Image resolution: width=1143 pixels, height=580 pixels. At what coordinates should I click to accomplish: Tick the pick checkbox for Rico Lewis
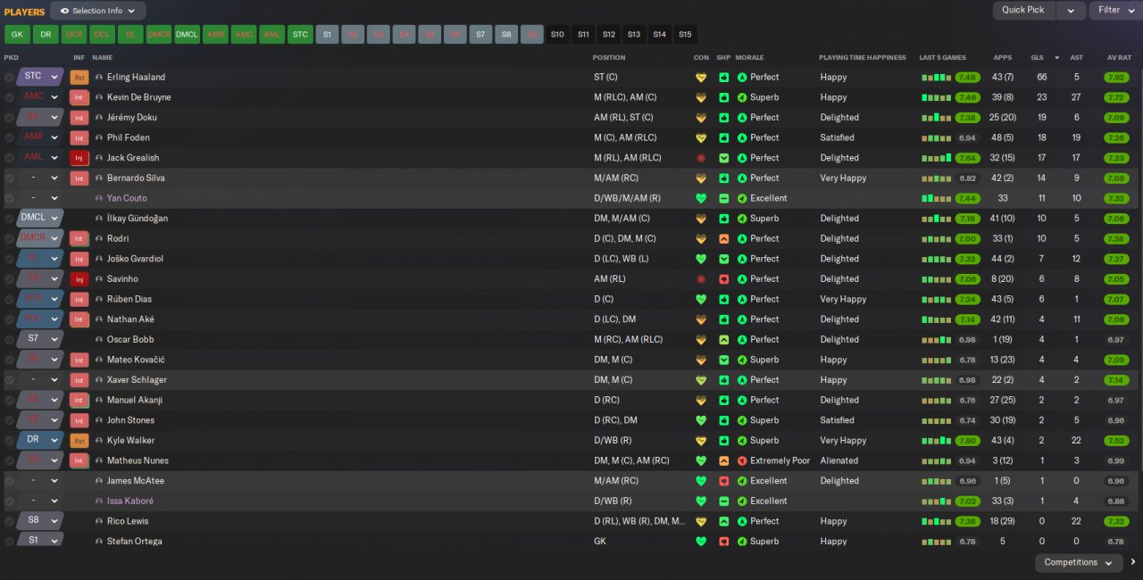pyautogui.click(x=9, y=521)
